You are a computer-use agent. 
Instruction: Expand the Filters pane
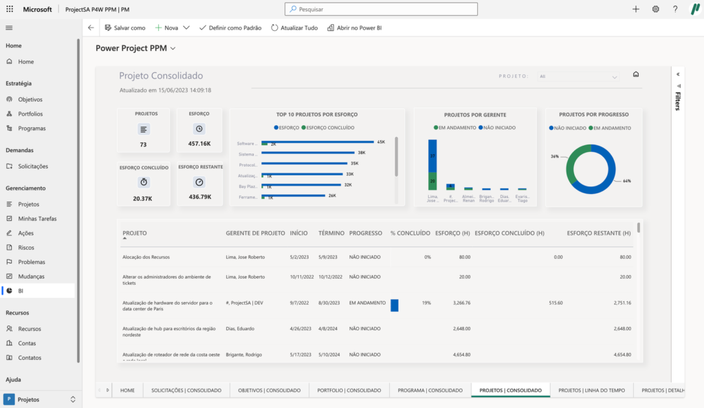678,74
